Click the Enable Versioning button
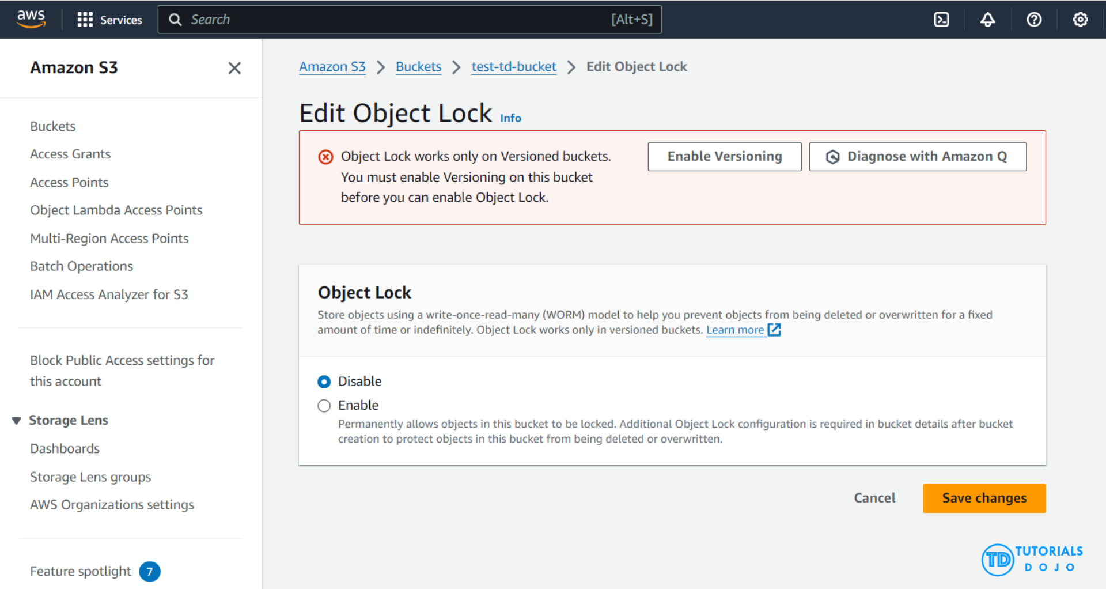This screenshot has width=1106, height=589. [x=725, y=157]
